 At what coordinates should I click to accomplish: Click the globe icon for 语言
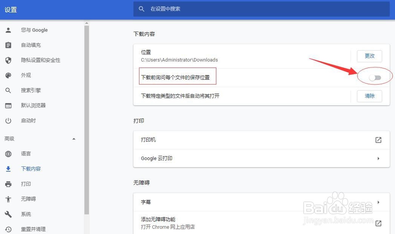click(x=8, y=154)
